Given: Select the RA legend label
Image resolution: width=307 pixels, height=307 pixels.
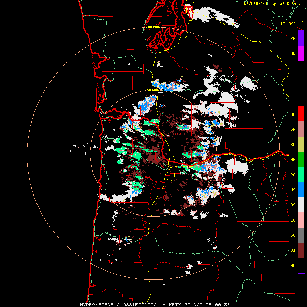Looking at the screenshot, I should (x=293, y=175).
